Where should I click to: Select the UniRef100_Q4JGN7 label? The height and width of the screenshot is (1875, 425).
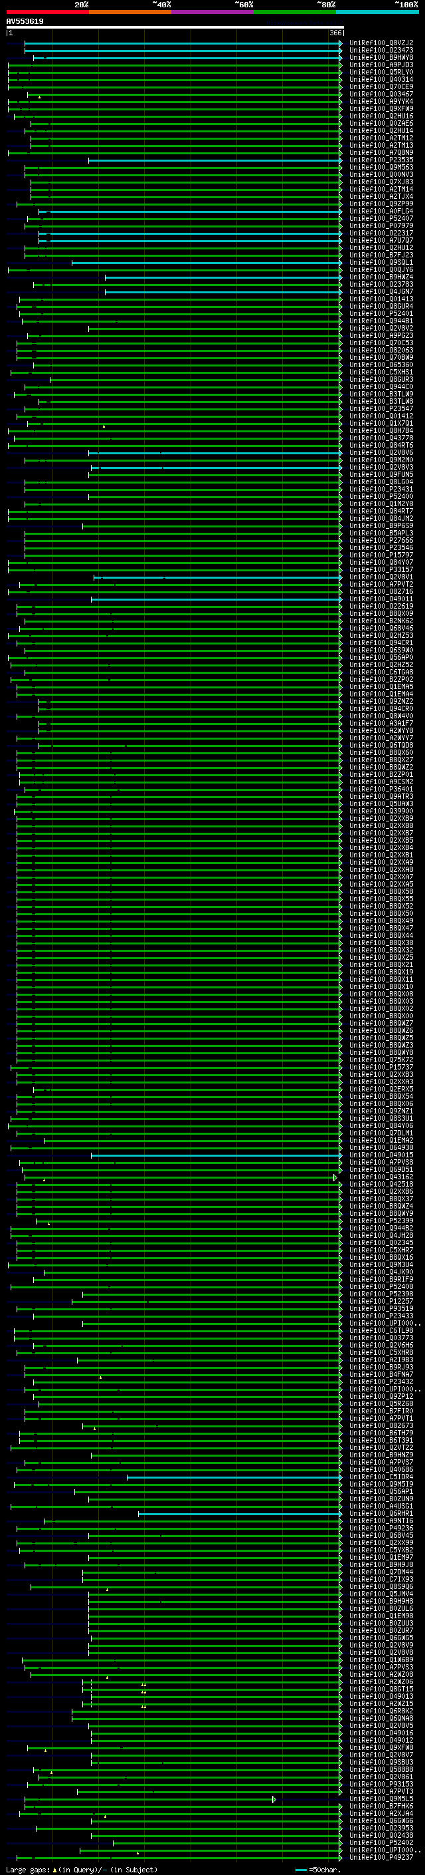381,292
